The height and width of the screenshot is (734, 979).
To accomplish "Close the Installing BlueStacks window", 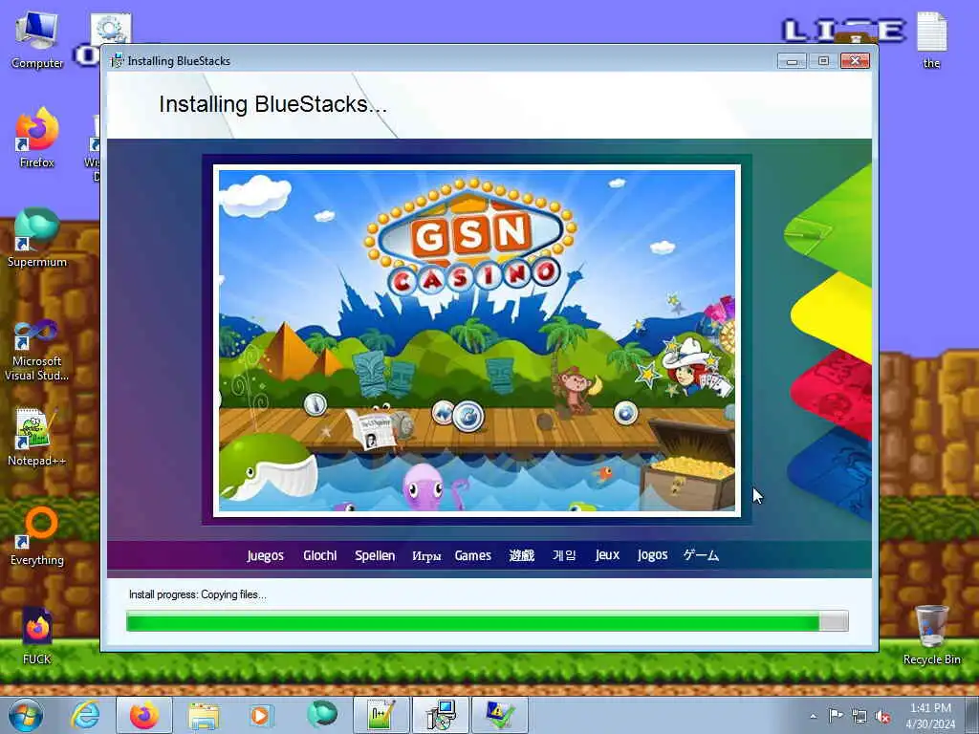I will [x=856, y=61].
